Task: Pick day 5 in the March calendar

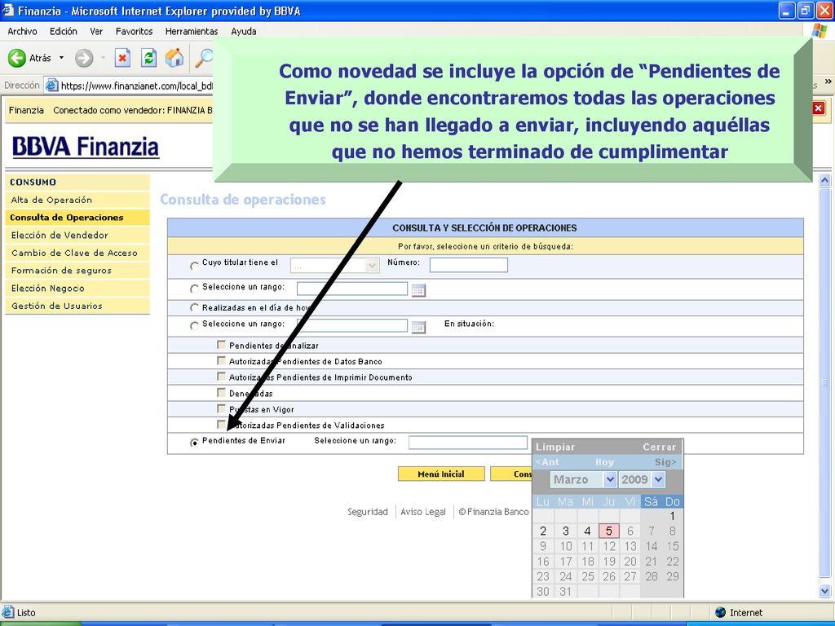Action: tap(608, 531)
